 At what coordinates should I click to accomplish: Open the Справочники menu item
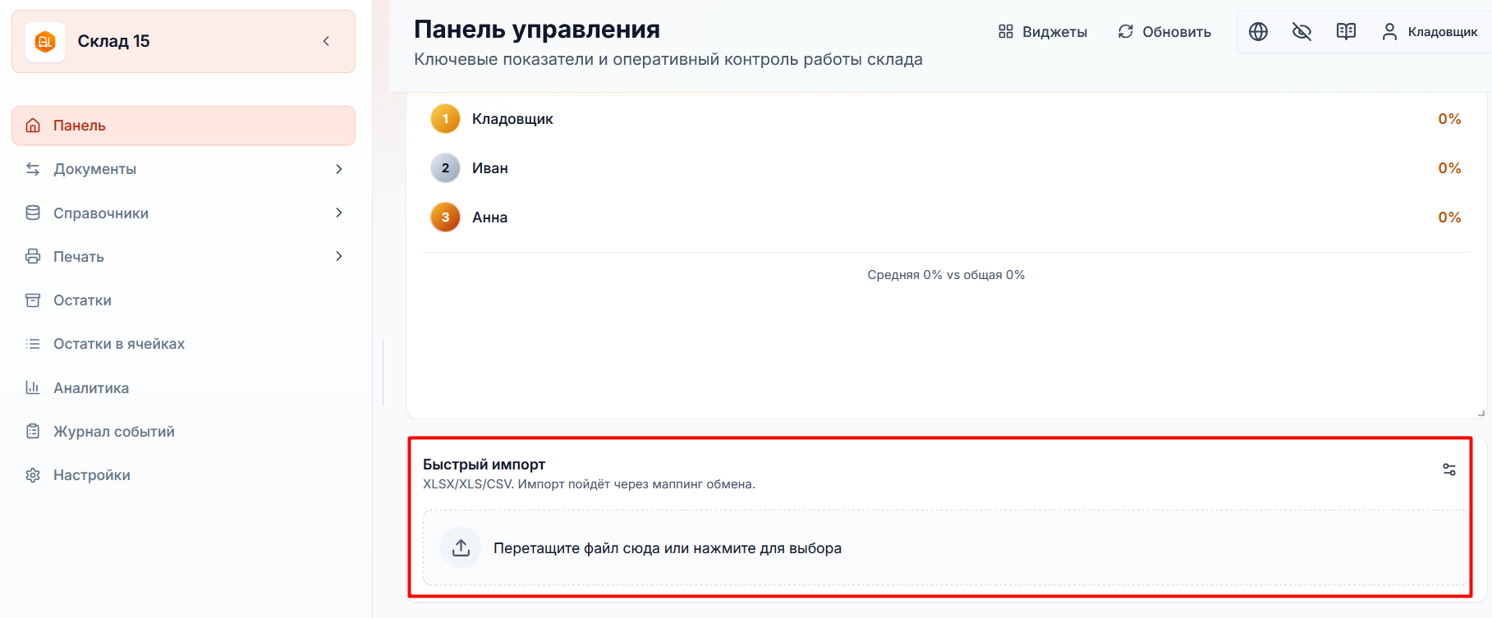pyautogui.click(x=183, y=213)
